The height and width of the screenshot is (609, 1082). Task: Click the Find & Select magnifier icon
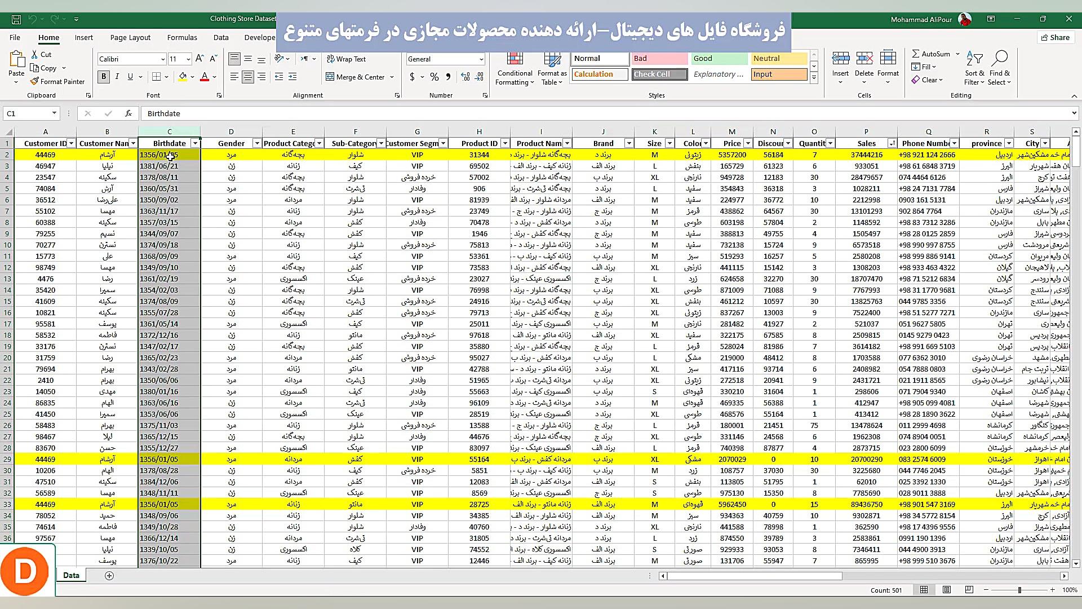point(1000,59)
